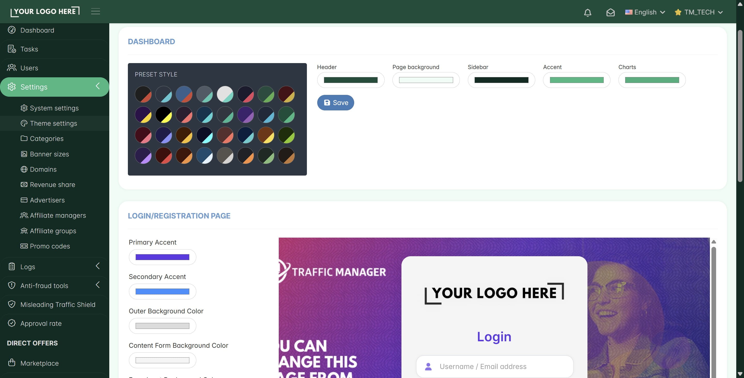Viewport: 744px width, 378px height.
Task: Click the Advertisers card icon
Action: click(x=24, y=200)
